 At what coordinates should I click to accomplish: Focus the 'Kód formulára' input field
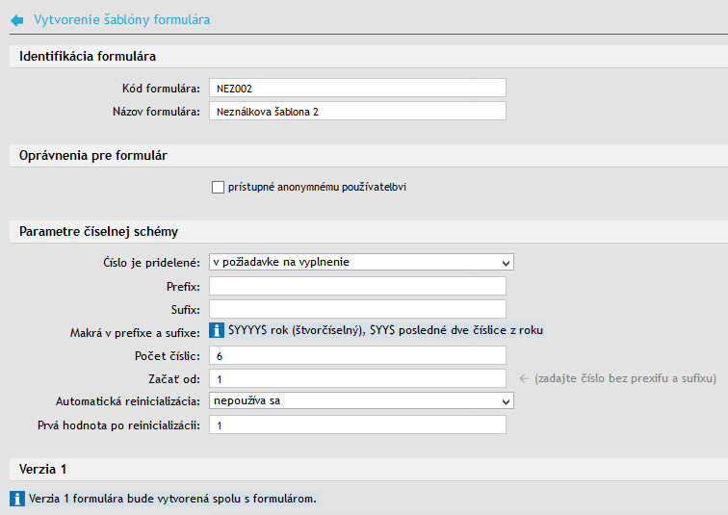coord(356,89)
